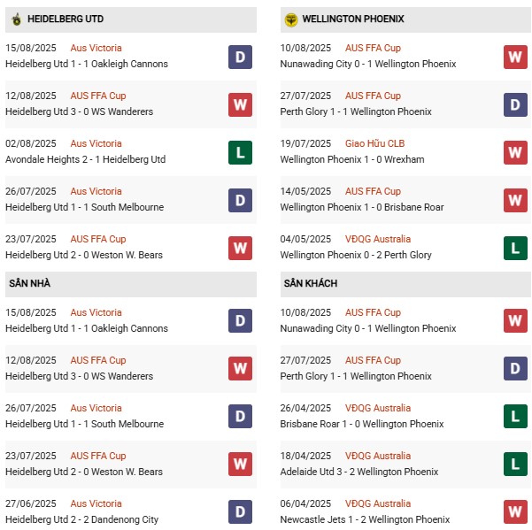
Task: Click the WELLINGTON PHOENIX team name heading
Action: click(352, 19)
